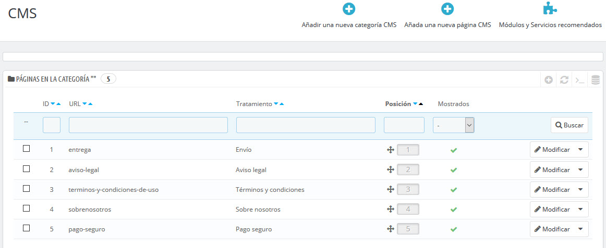Focus the URL filter input field

(148, 125)
